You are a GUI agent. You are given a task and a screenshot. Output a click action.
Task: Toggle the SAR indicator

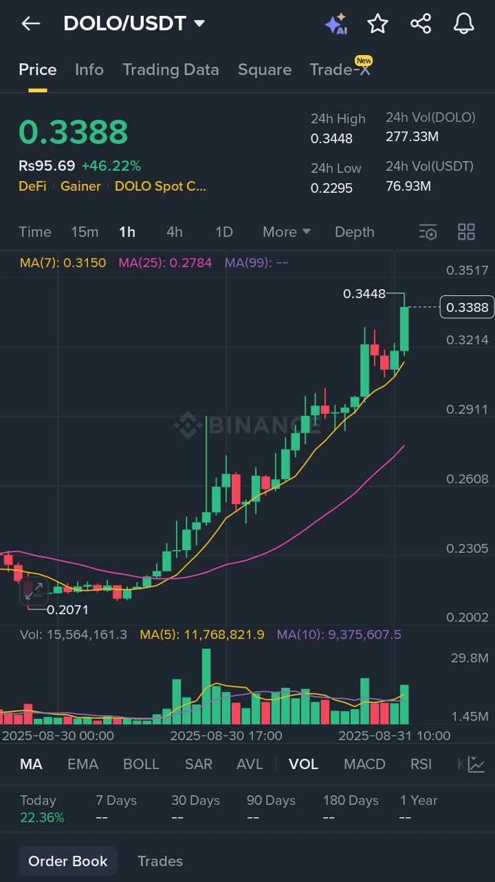coord(199,764)
